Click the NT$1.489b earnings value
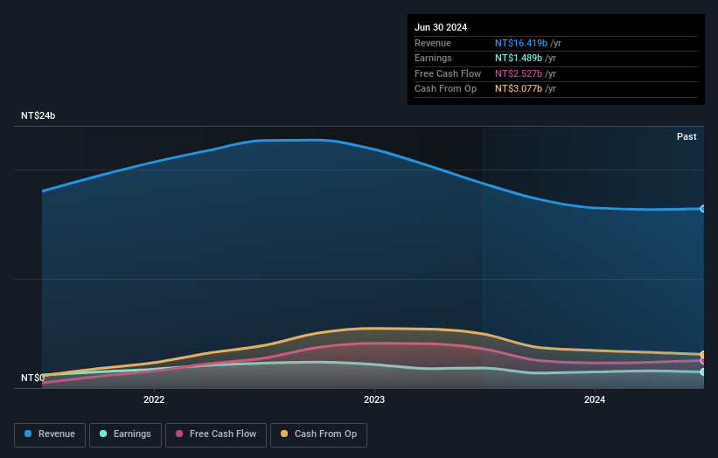718x458 pixels. (519, 58)
